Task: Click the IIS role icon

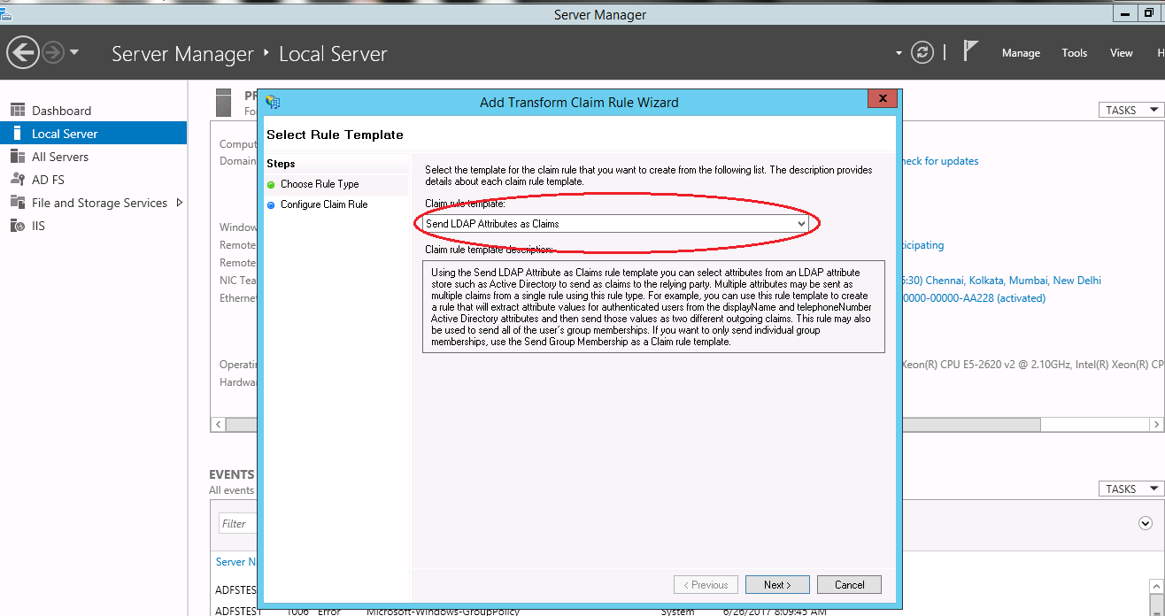Action: click(x=17, y=225)
